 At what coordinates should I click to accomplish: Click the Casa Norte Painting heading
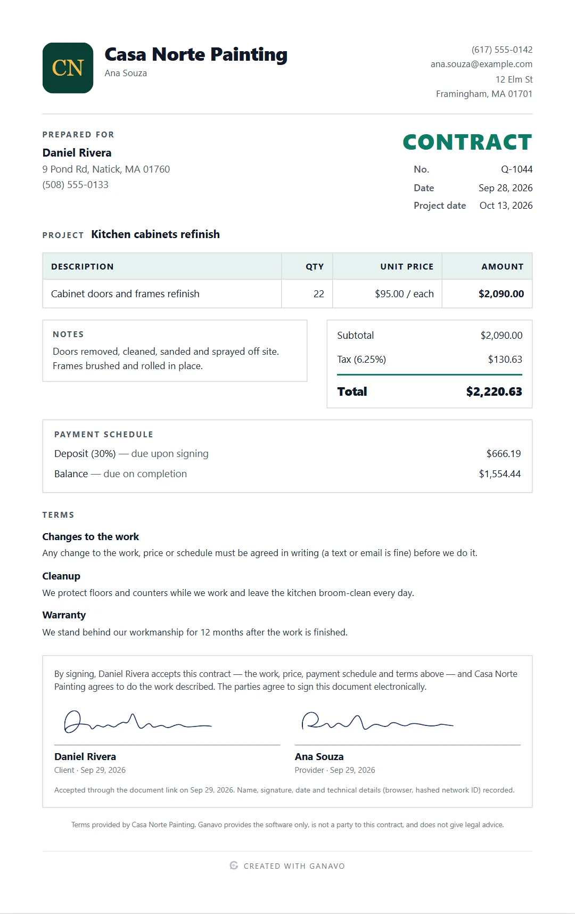point(196,54)
